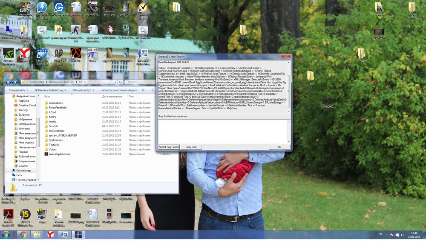Image resolution: width=426 pixels, height=248 pixels.
Task: Click Copy Text in crash report
Action: point(191,147)
